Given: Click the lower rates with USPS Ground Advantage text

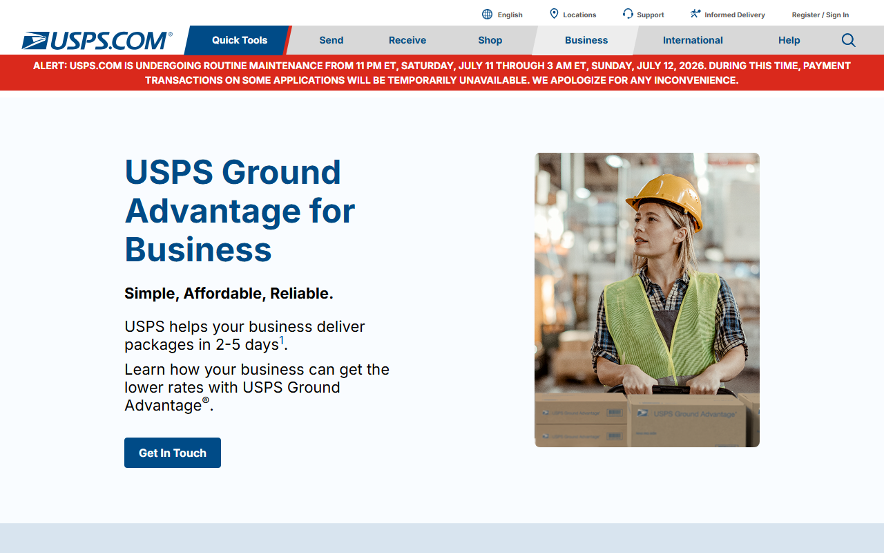Looking at the screenshot, I should 257,387.
